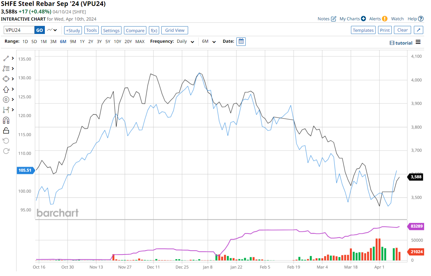The height and width of the screenshot is (276, 431).
Task: Click the Help question mark icon
Action: pyautogui.click(x=421, y=19)
